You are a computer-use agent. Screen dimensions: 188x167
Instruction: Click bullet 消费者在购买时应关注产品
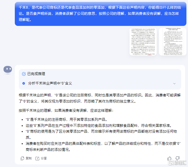point(103,146)
